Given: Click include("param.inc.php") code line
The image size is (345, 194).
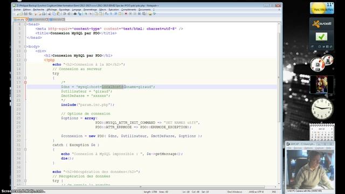Looking at the screenshot, I should tap(87, 105).
